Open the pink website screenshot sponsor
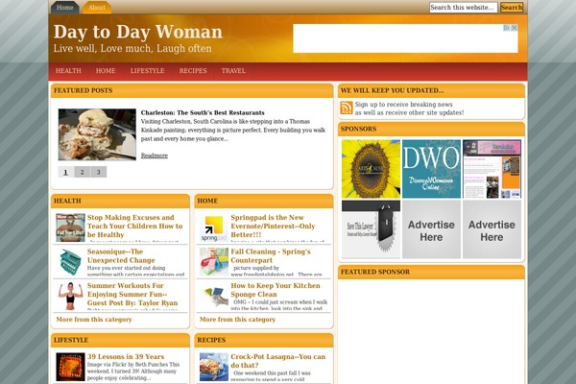The width and height of the screenshot is (576, 384). click(492, 169)
